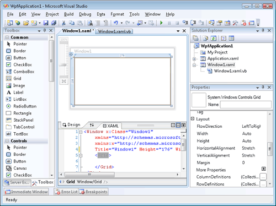Toggle auto-hide pin on Properties panel
Viewport: 276px width, 206px height.
pos(263,87)
